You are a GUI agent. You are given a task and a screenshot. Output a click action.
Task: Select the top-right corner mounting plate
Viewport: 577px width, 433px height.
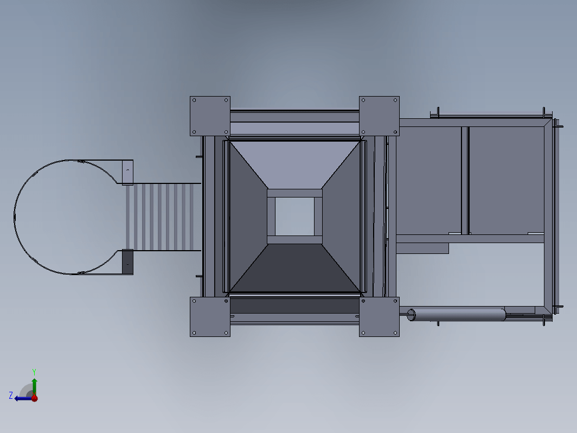[379, 116]
